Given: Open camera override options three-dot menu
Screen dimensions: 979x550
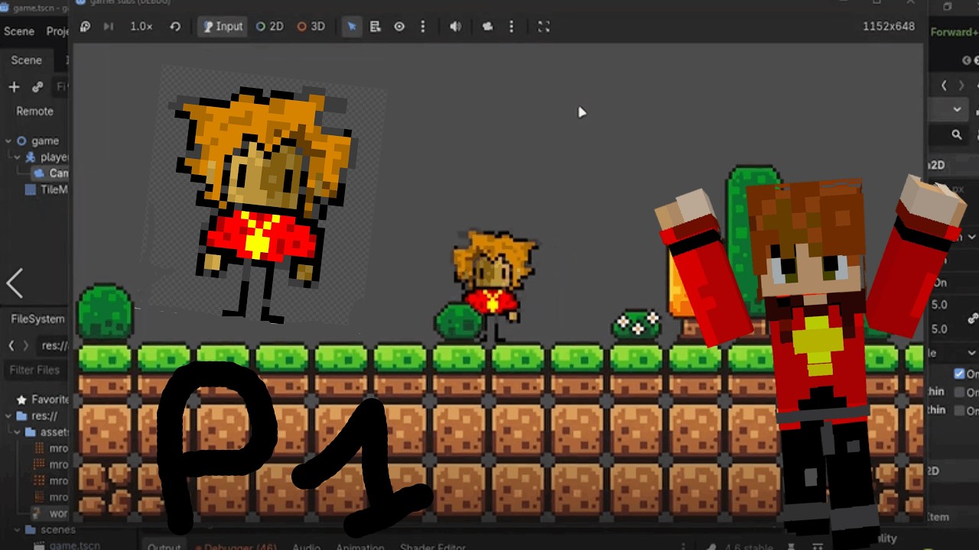Looking at the screenshot, I should point(512,27).
